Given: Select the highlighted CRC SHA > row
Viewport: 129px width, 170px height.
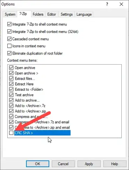Looking at the screenshot, I should point(42,133).
